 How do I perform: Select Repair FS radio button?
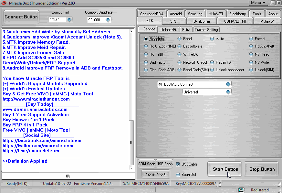212,62
